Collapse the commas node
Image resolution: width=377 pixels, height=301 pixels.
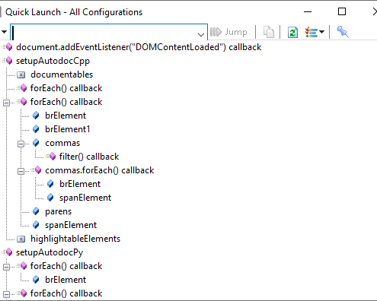21,144
